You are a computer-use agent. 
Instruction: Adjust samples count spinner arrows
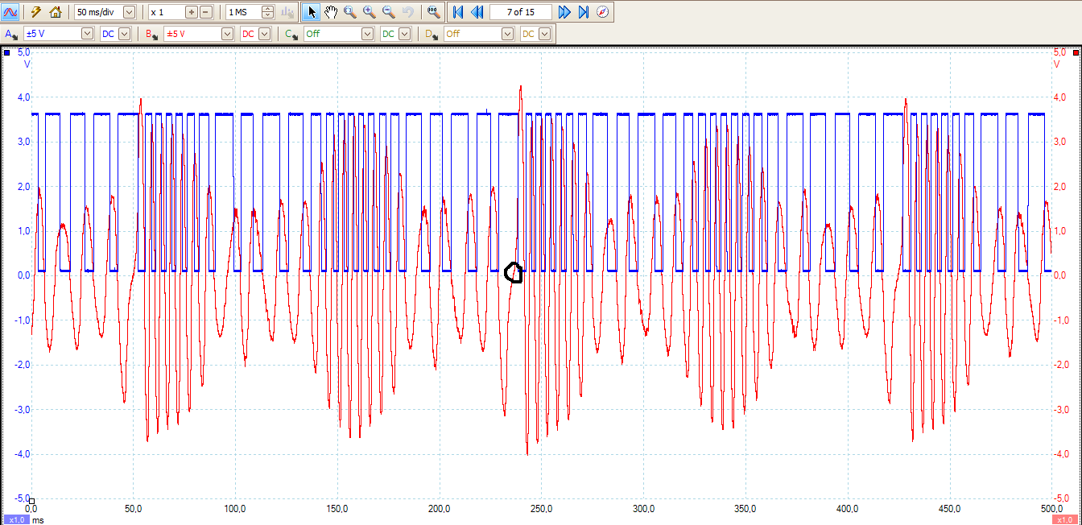268,12
